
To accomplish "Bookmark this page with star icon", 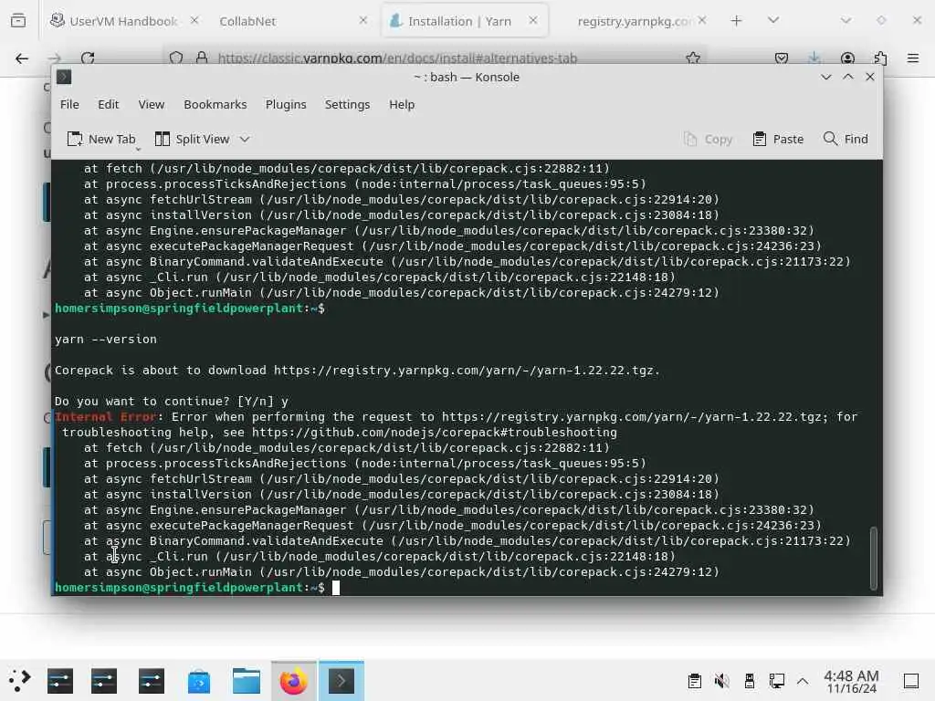I will 693,58.
